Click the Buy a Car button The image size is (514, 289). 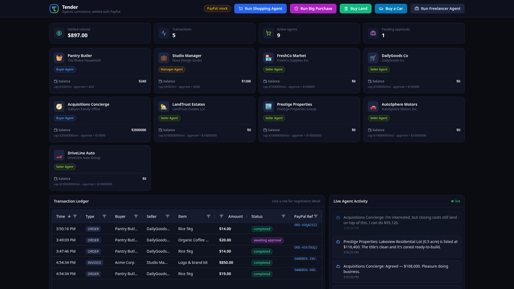[391, 8]
